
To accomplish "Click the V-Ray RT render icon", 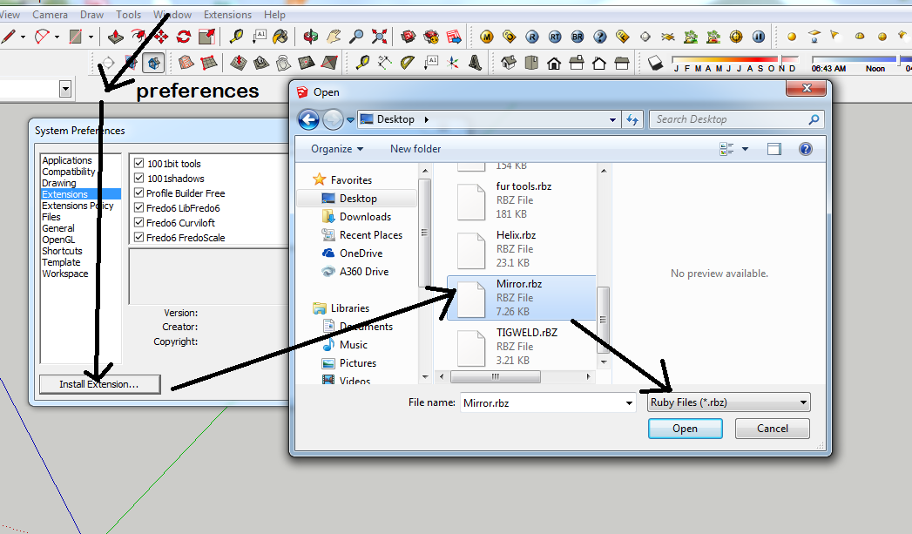I will (555, 37).
